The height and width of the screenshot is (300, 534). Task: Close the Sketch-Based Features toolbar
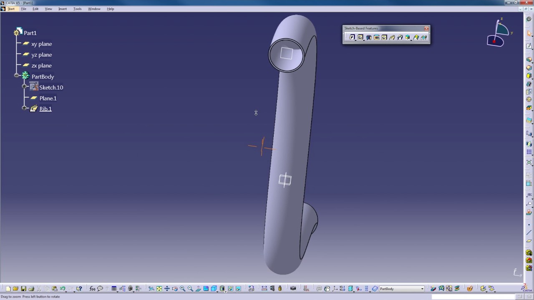(x=426, y=28)
